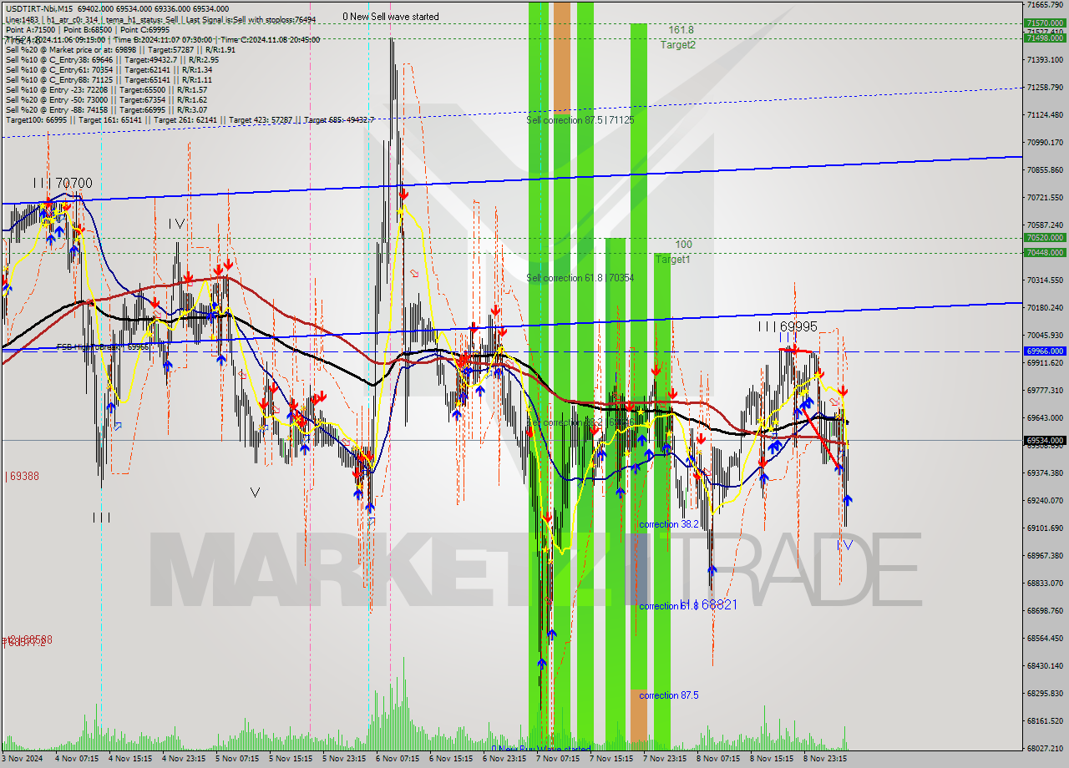This screenshot has width=1069, height=768.
Task: Click the "correction 38.2" blue label
Action: [x=669, y=524]
